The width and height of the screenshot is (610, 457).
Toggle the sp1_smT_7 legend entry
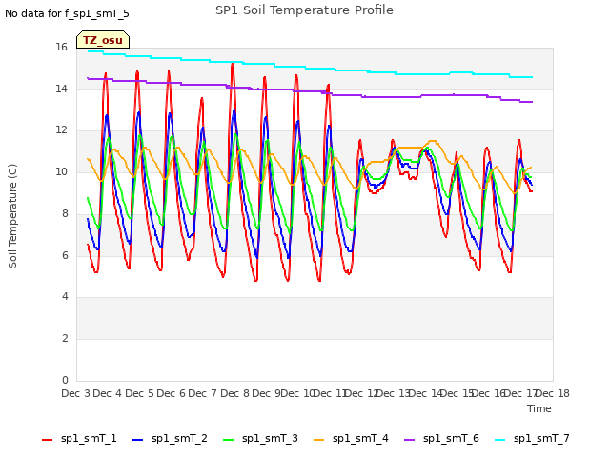(x=532, y=439)
